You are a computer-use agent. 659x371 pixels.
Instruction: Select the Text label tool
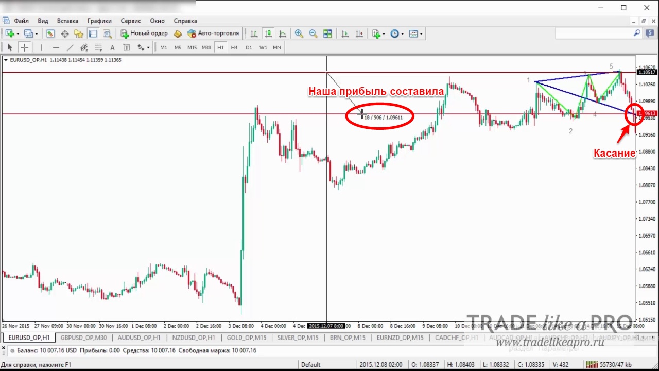point(112,47)
